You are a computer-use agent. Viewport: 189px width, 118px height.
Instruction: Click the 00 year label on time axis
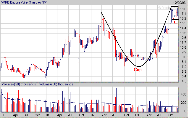pyautogui.click(x=3, y=115)
